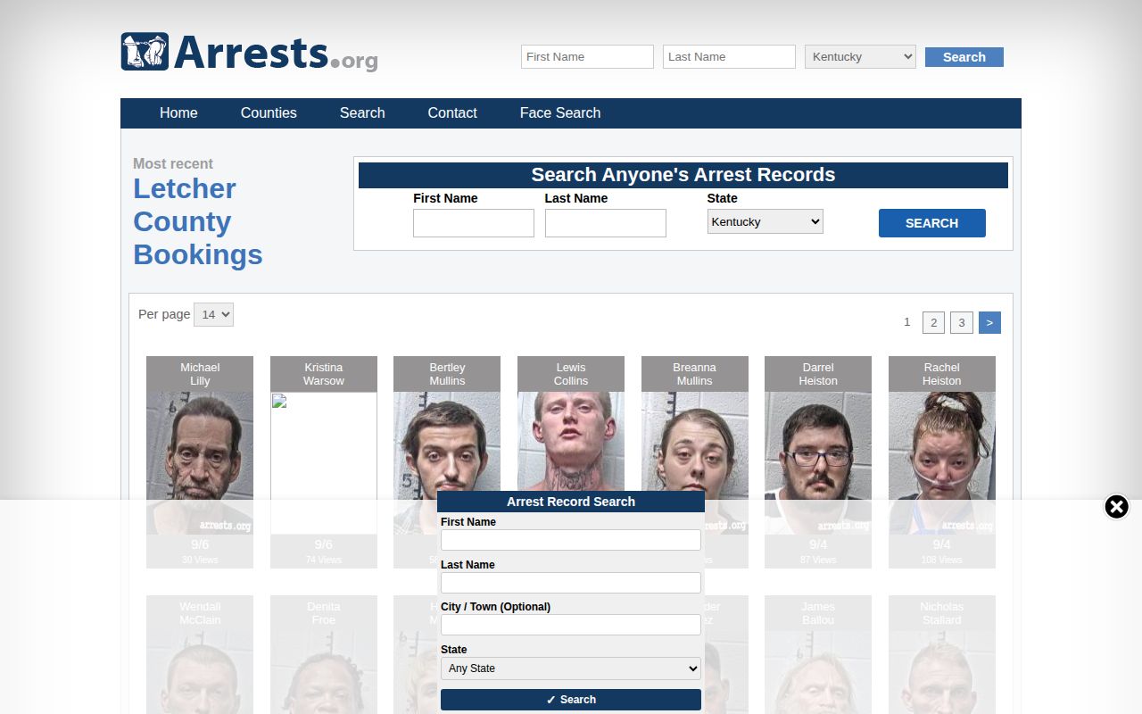
Task: Open Michael Lilly's mugshot
Action: (x=200, y=462)
